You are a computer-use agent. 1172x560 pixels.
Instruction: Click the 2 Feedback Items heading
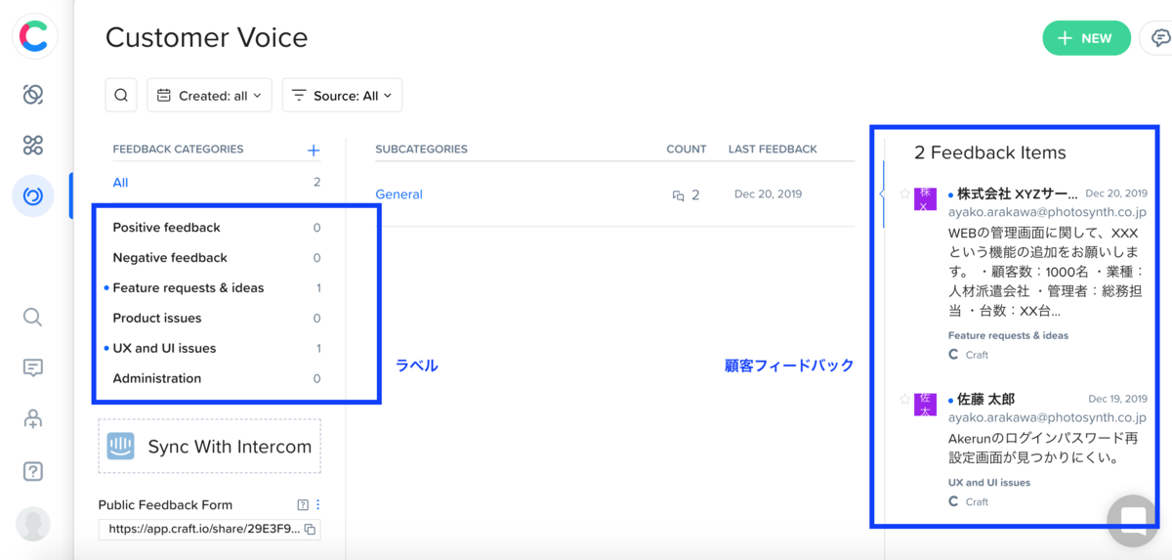pos(990,152)
